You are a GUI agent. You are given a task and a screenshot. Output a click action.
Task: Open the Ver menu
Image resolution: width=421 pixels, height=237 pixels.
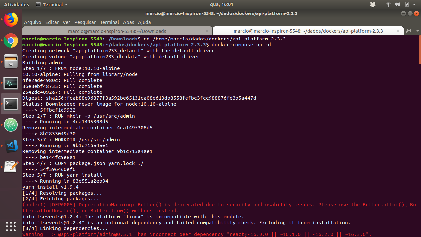(66, 22)
